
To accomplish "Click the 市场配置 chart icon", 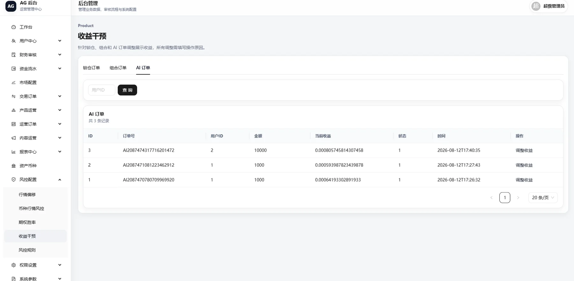I will coord(13,82).
